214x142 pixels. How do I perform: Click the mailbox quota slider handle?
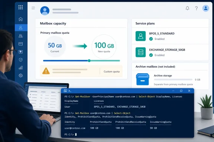[89, 61]
